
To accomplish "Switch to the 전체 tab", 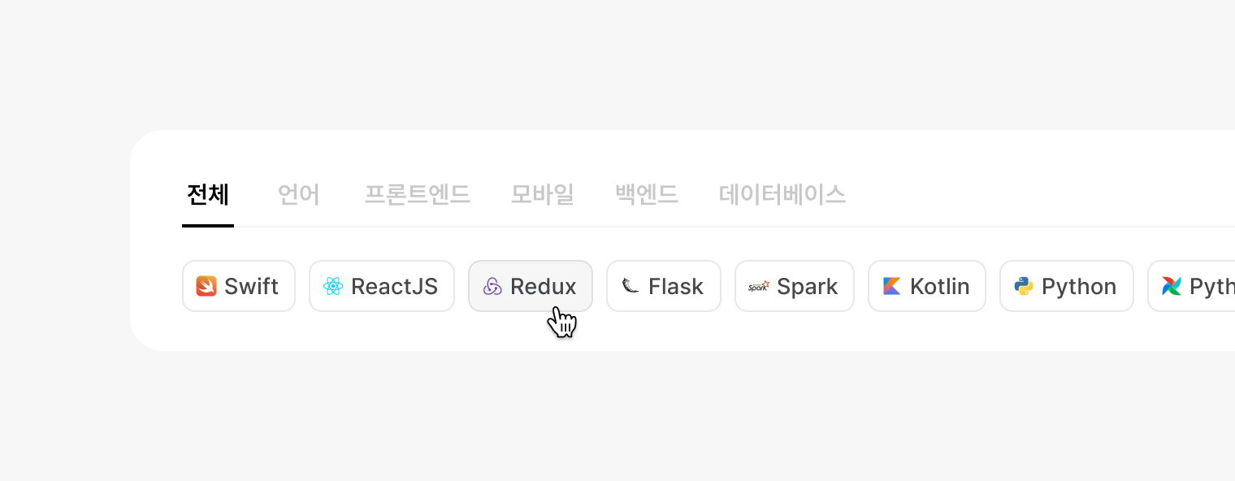I will (208, 195).
